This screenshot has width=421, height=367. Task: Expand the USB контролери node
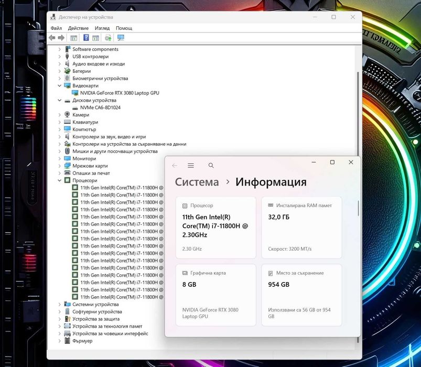tap(60, 57)
